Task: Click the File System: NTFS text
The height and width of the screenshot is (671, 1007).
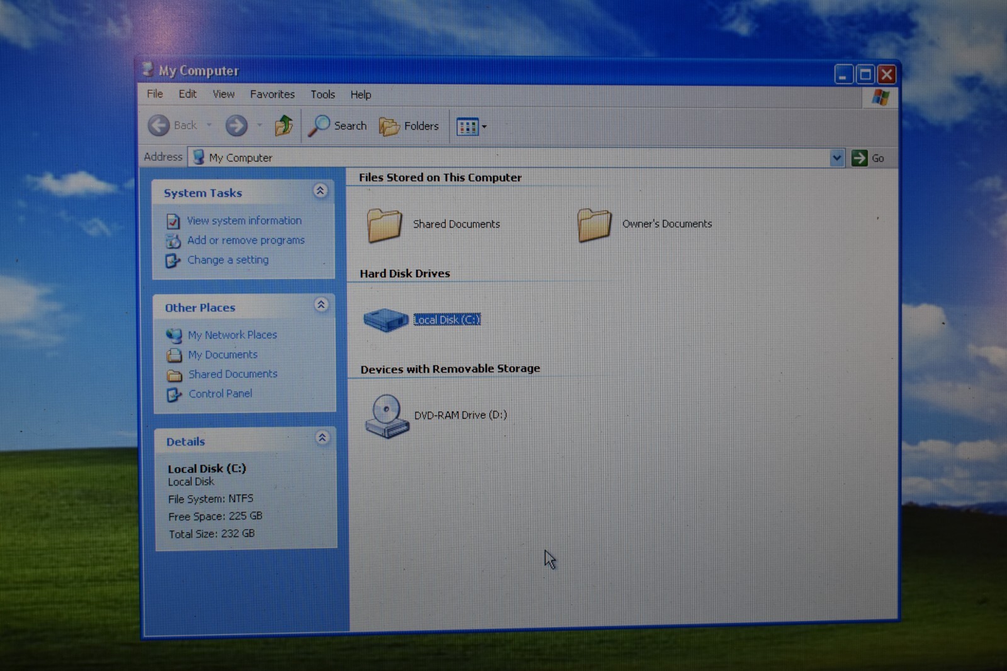Action: (x=211, y=499)
